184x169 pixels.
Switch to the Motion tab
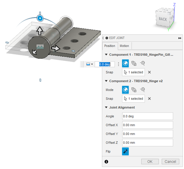124,46
